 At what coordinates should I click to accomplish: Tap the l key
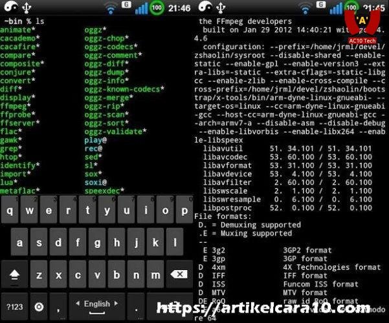tap(175, 242)
